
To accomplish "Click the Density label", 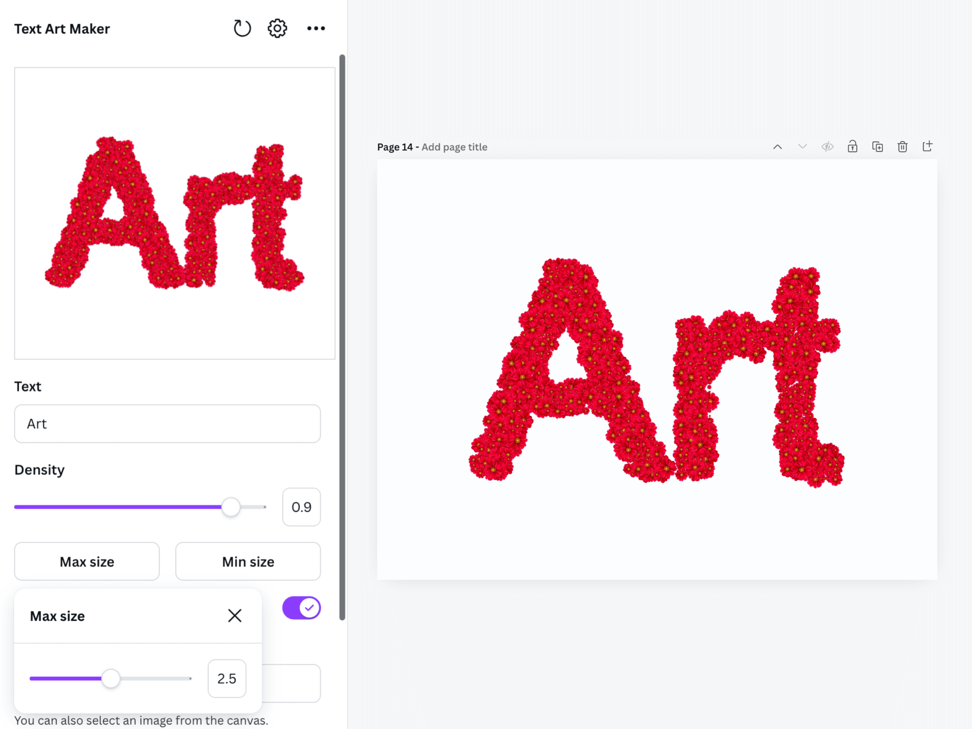I will point(40,470).
